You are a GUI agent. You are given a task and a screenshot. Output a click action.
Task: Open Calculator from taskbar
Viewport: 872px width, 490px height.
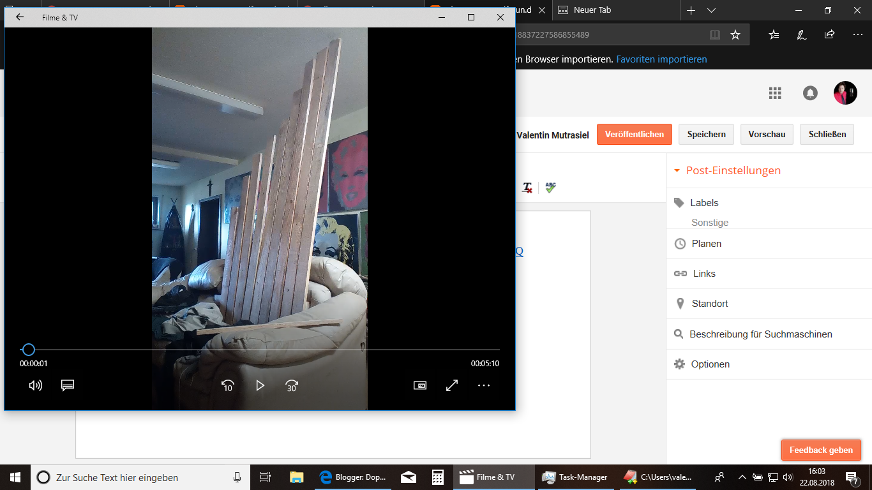[x=438, y=477]
